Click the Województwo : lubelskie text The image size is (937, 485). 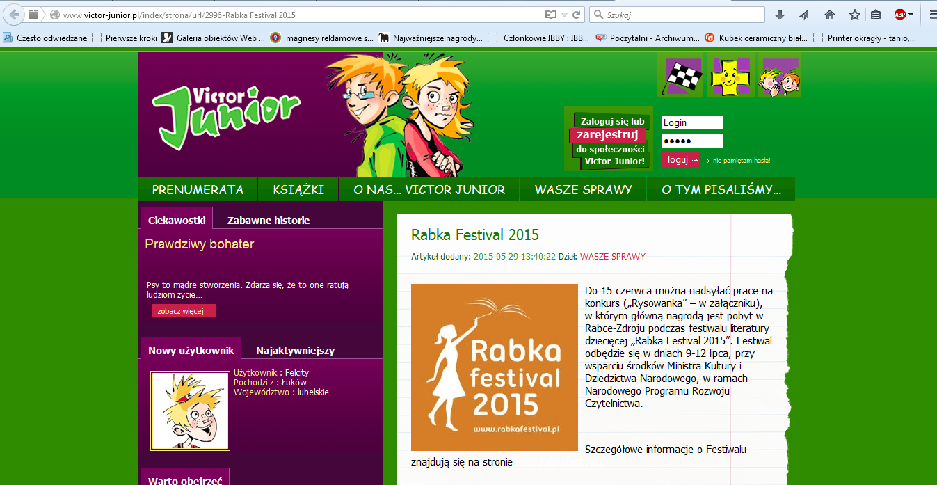282,392
